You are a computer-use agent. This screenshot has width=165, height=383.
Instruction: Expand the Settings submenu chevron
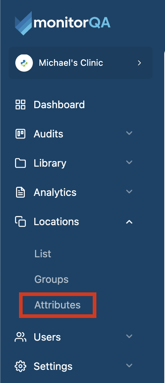pyautogui.click(x=129, y=366)
